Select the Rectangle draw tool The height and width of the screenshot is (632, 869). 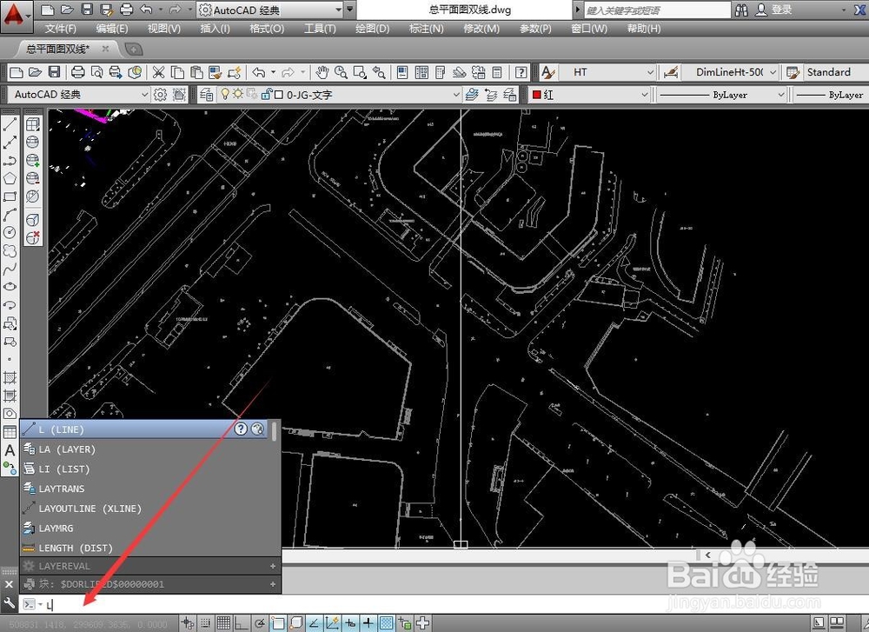click(10, 196)
